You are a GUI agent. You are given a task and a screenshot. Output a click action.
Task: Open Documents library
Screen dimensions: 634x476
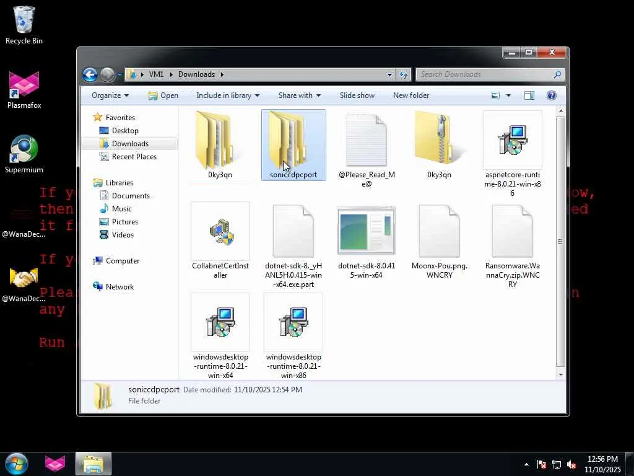[x=131, y=196]
